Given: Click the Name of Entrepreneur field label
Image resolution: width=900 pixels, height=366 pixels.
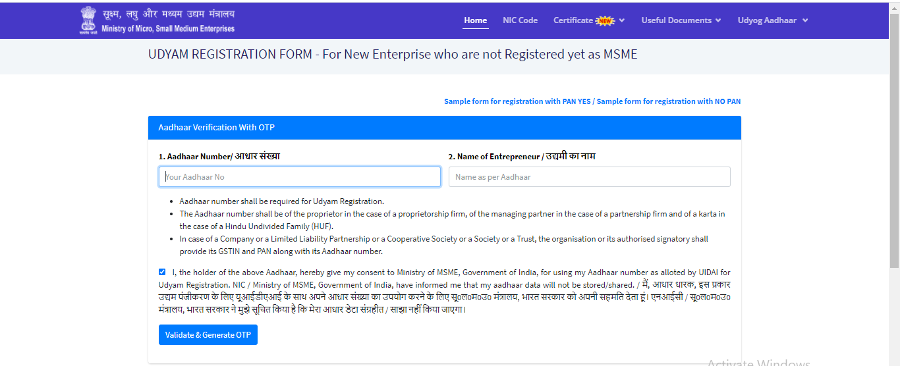Looking at the screenshot, I should pos(522,157).
